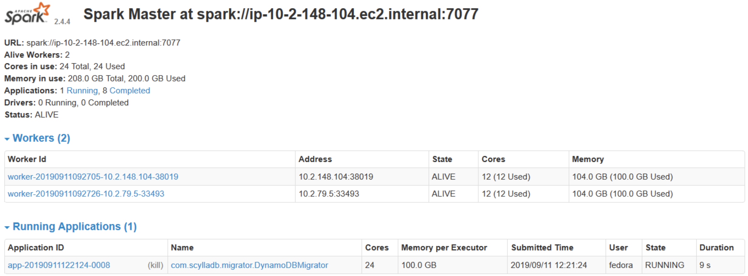This screenshot has height=276, width=748.
Task: Click the Duration column header
Action: [x=717, y=248]
